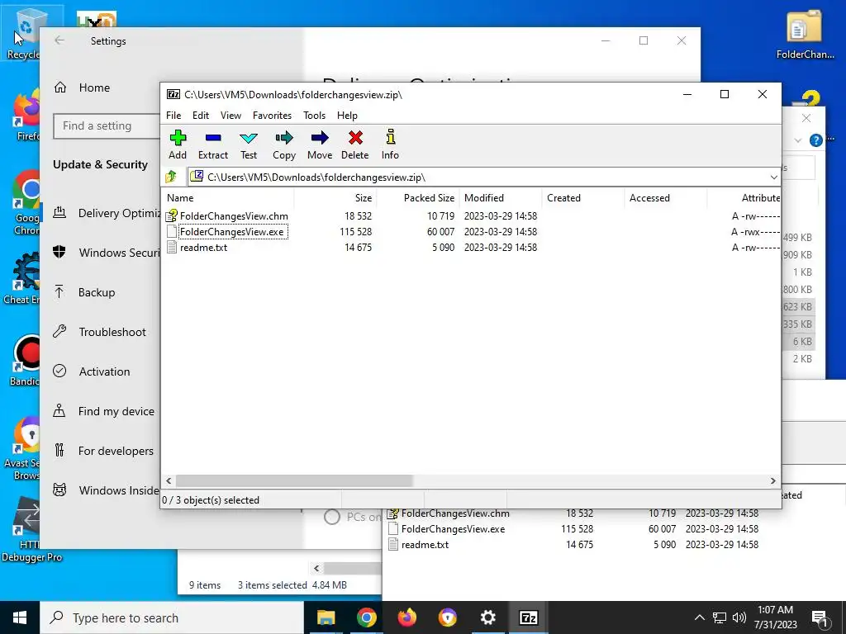This screenshot has width=846, height=634.
Task: Open Avast Secure Browser taskbar icon
Action: click(x=447, y=617)
